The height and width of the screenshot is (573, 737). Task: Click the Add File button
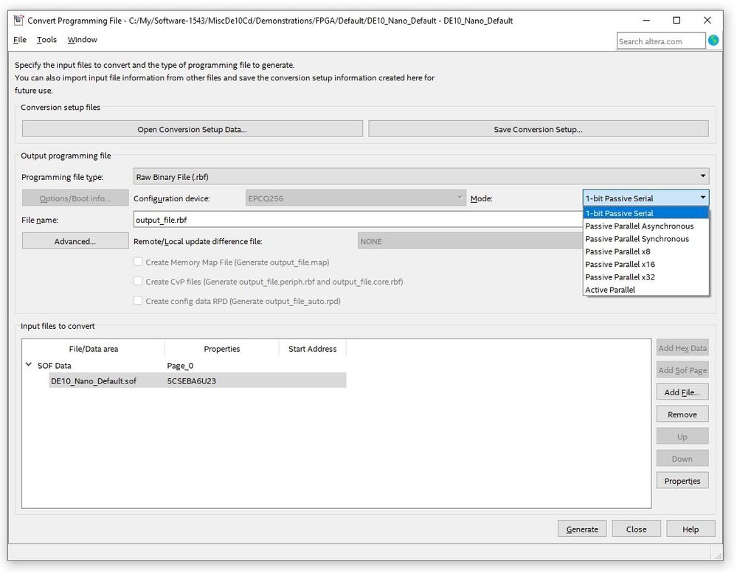point(682,392)
